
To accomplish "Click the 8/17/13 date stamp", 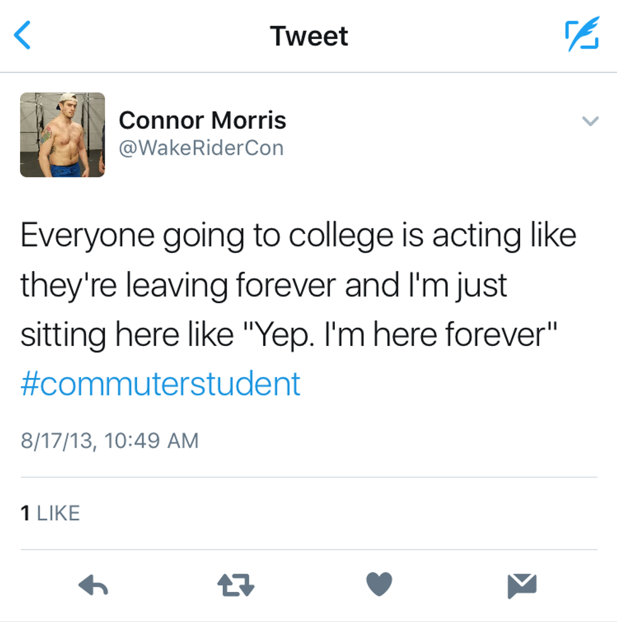I will coord(58,440).
